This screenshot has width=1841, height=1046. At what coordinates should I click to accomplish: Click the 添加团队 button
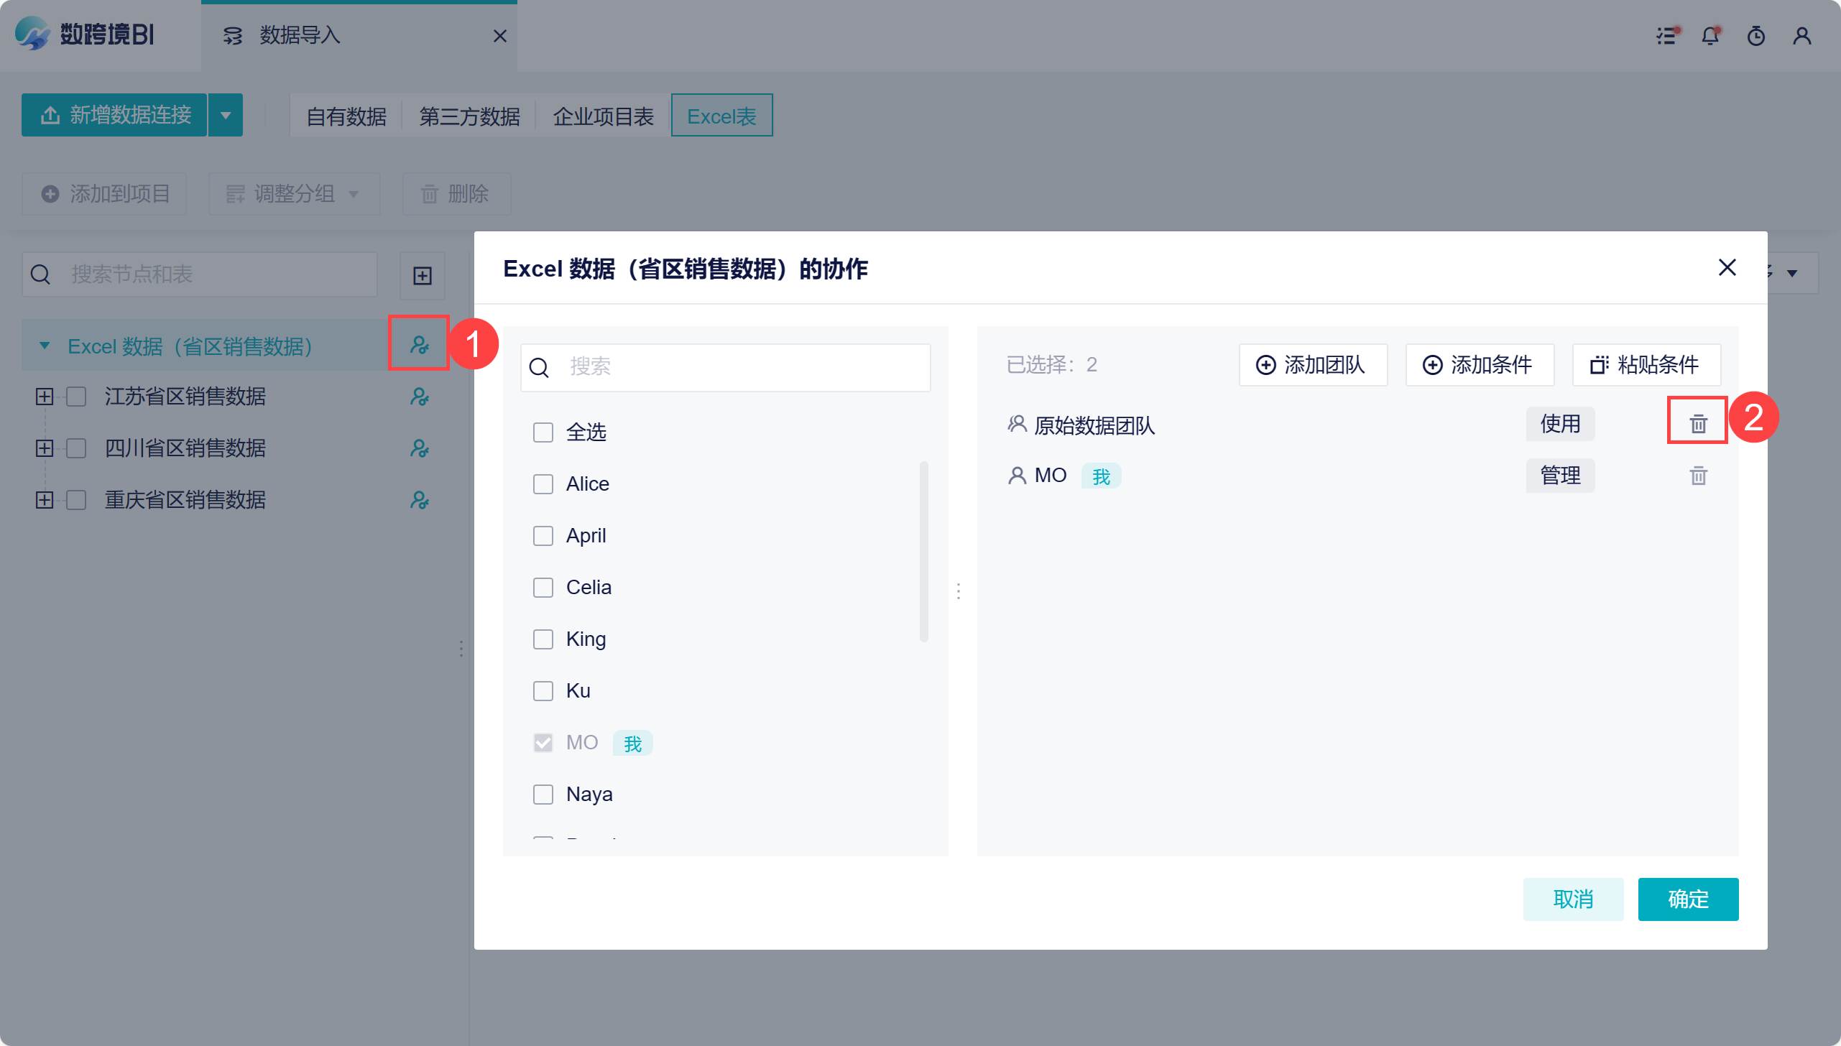pos(1312,365)
